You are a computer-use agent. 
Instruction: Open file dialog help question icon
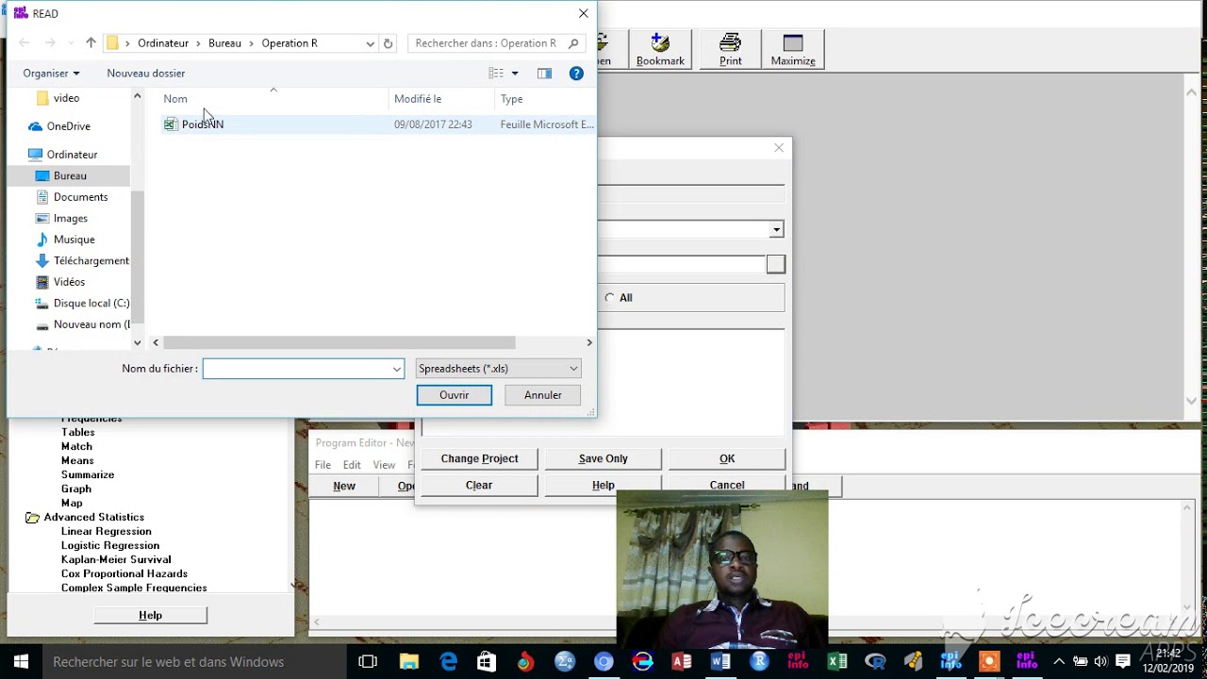tap(576, 74)
